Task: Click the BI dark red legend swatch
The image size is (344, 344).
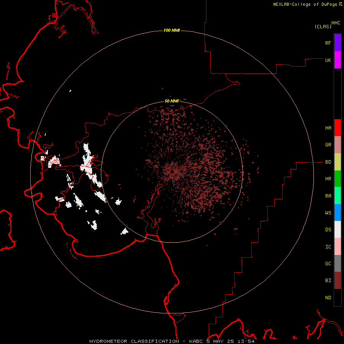Action: (x=338, y=281)
